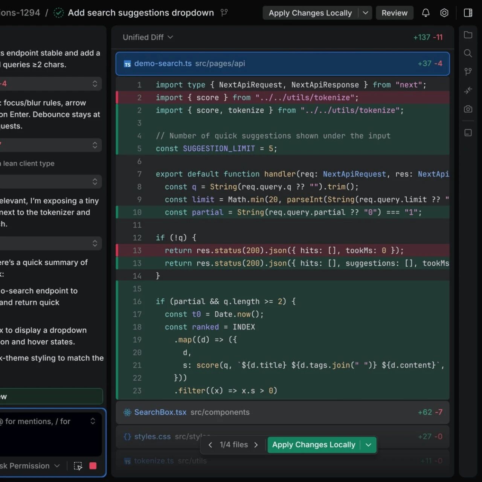This screenshot has height=482, width=482.
Task: Open the folder icon in right sidebar
Action: tap(468, 35)
